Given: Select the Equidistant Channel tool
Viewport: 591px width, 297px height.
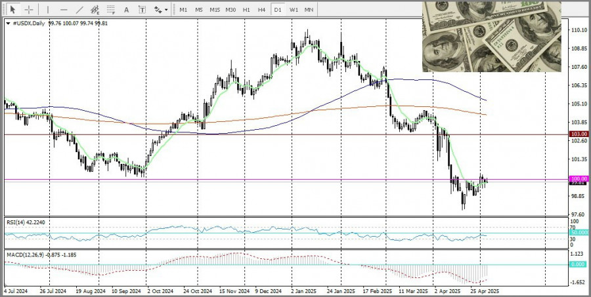Looking at the screenshot, I should point(95,10).
